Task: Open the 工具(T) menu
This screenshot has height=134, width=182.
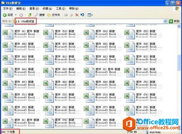Action: [x=60, y=9]
